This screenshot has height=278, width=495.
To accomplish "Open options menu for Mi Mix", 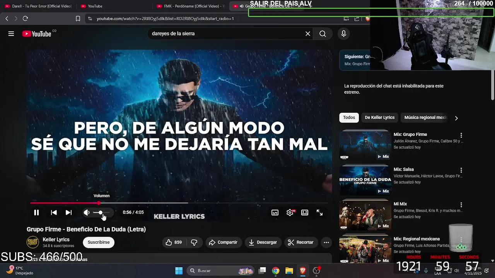I will pos(461,205).
